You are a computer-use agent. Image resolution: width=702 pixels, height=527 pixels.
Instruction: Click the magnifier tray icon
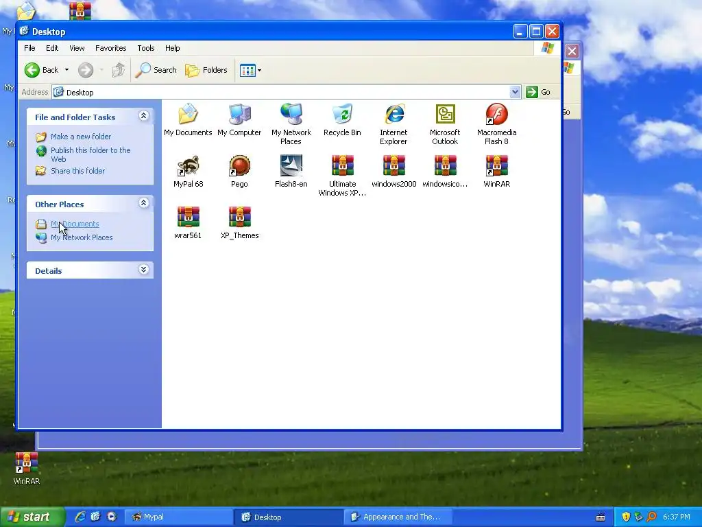[651, 517]
